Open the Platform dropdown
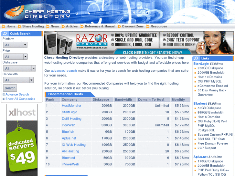The image size is (235, 176). (x=15, y=45)
